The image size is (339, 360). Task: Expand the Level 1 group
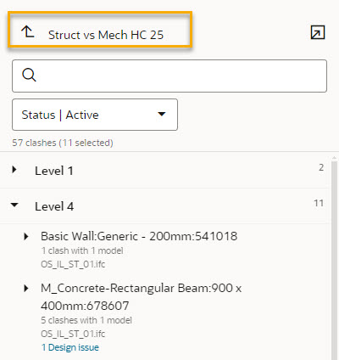[x=14, y=170]
